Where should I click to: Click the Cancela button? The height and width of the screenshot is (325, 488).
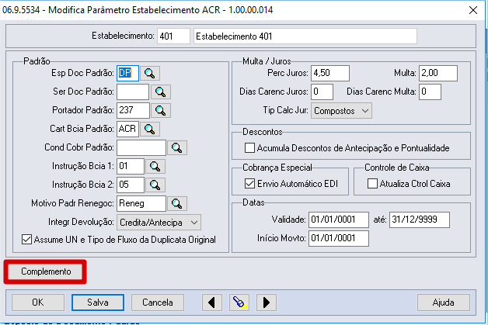(x=158, y=303)
